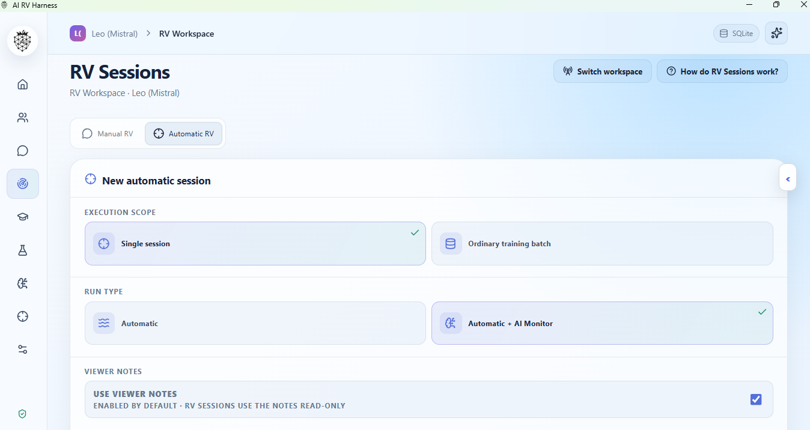Image resolution: width=810 pixels, height=430 pixels.
Task: Open the brain icon in sidebar
Action: pos(23,283)
